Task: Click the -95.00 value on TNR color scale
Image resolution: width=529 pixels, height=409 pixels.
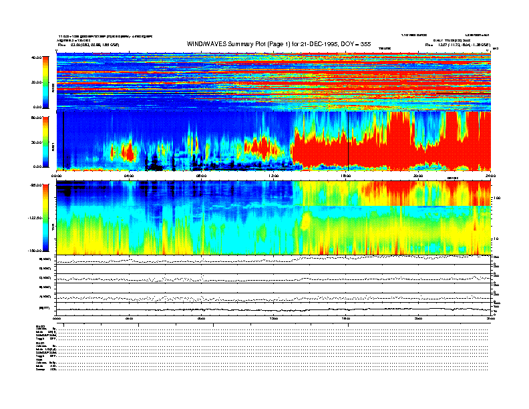Action: tap(35, 185)
